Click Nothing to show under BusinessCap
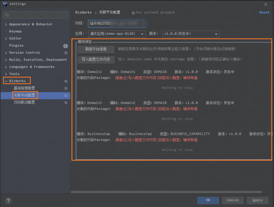Viewport: 274px width, 207px height. point(177,150)
